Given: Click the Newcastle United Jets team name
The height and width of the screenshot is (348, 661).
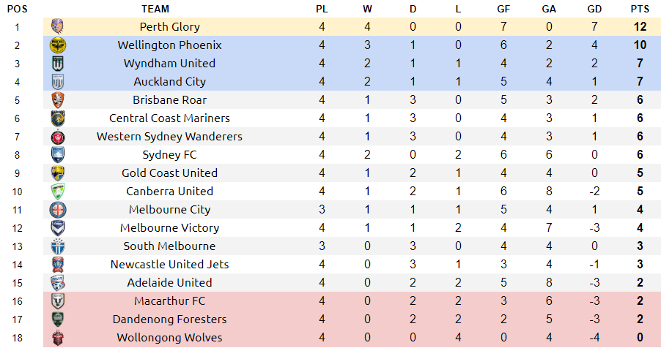Looking at the screenshot, I should coord(170,264).
